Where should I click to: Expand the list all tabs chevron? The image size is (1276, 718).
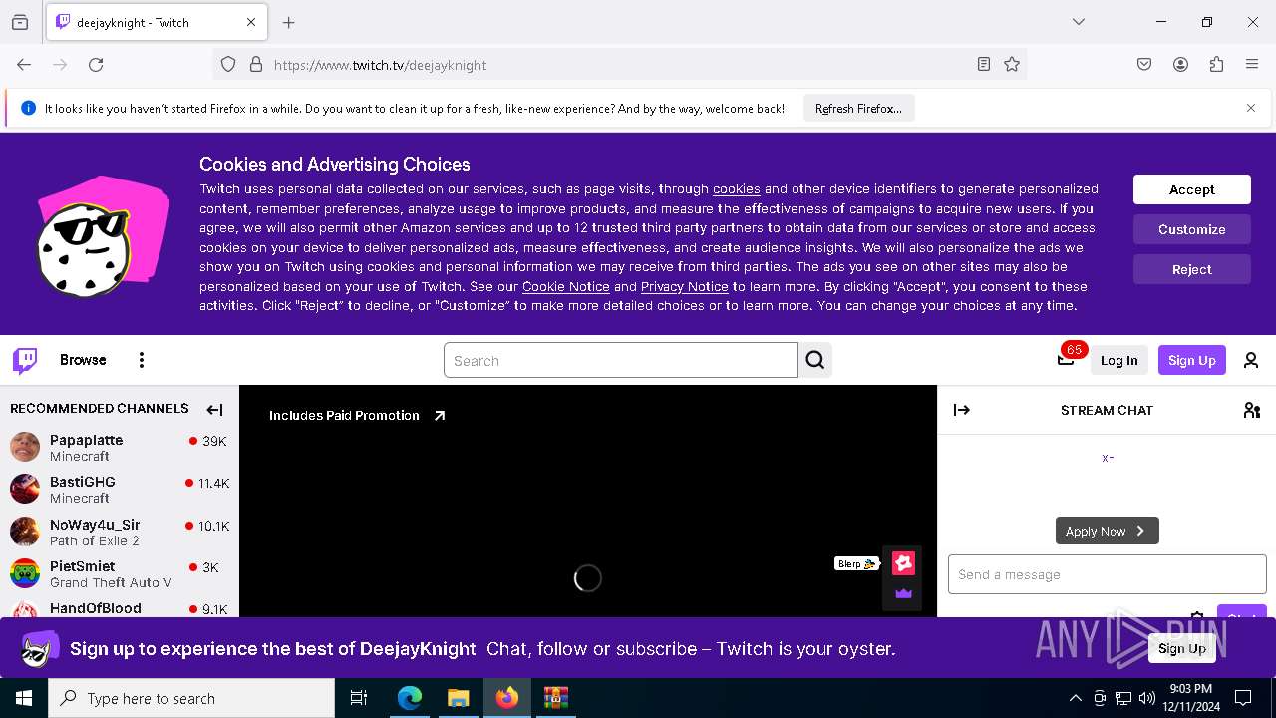click(x=1079, y=22)
